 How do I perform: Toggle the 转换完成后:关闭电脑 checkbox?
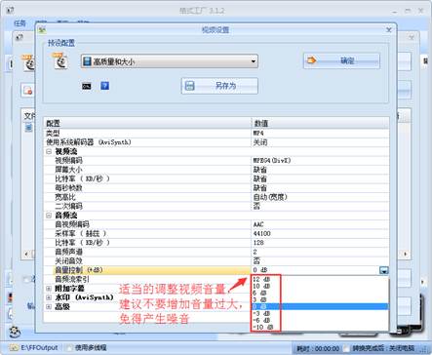(347, 348)
